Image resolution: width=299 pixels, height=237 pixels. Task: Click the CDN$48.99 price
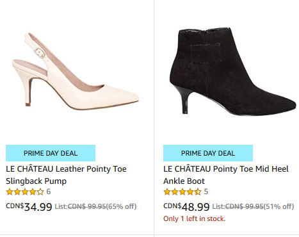pos(186,206)
